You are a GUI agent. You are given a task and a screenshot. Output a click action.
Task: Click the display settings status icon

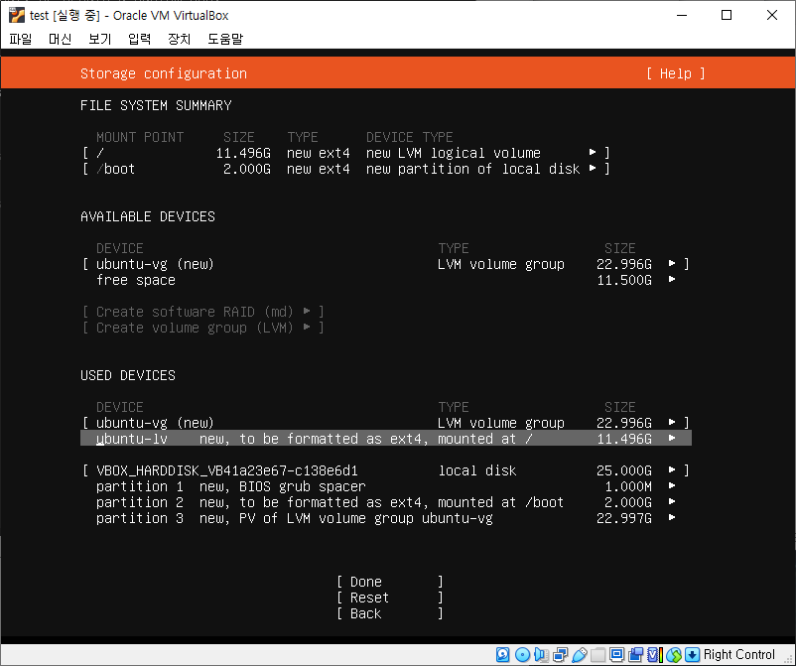[616, 654]
